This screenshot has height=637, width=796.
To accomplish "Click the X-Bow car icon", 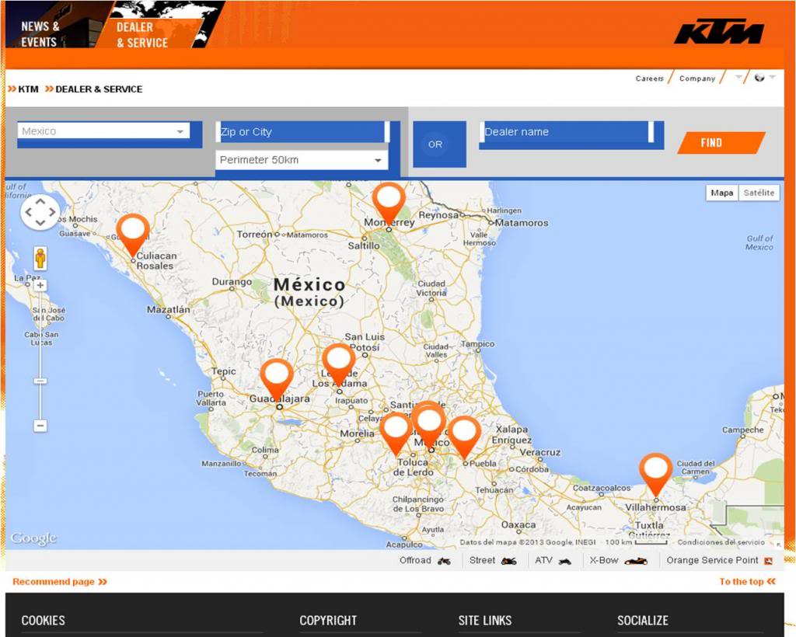I will point(636,561).
